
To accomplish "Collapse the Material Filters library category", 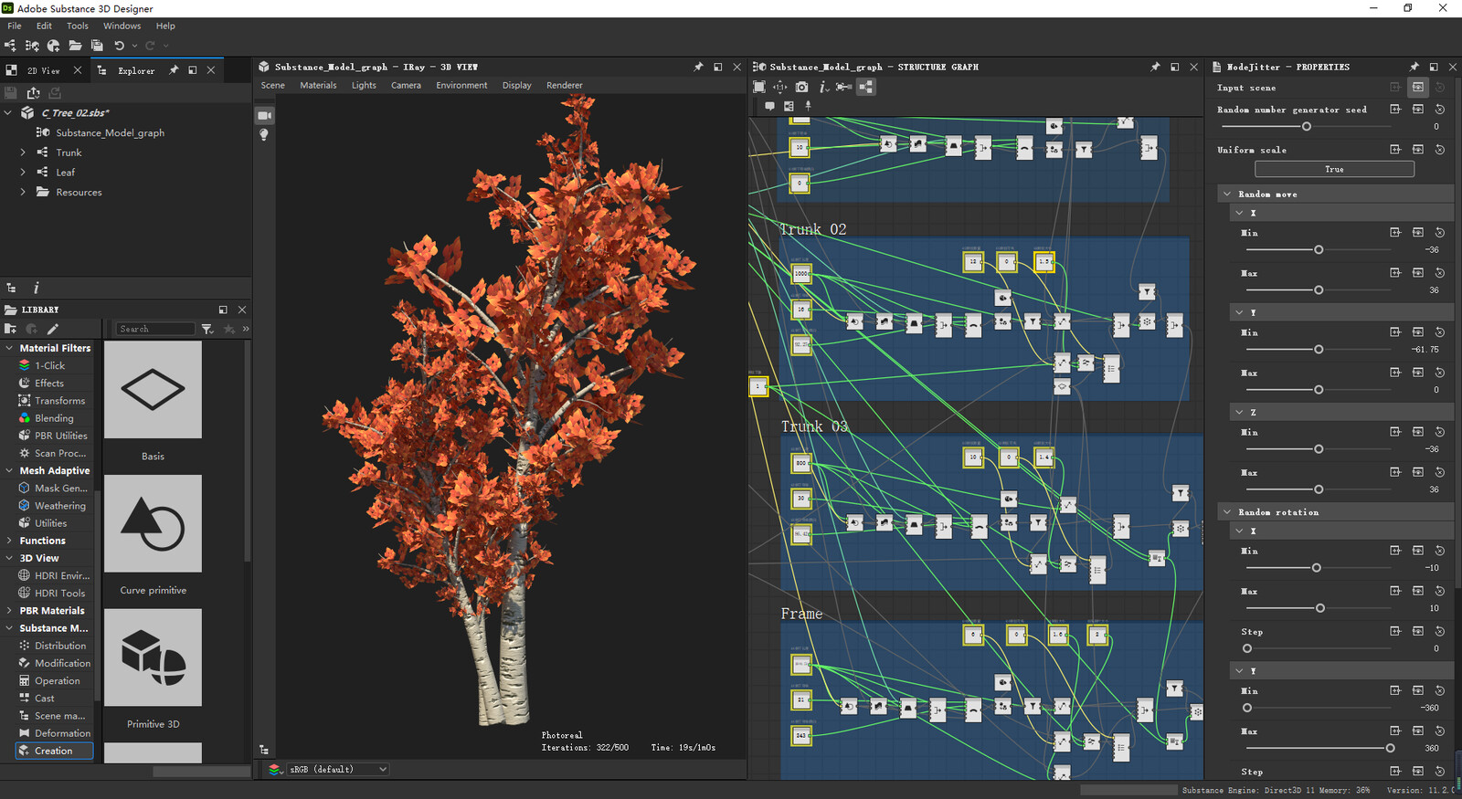I will point(9,348).
